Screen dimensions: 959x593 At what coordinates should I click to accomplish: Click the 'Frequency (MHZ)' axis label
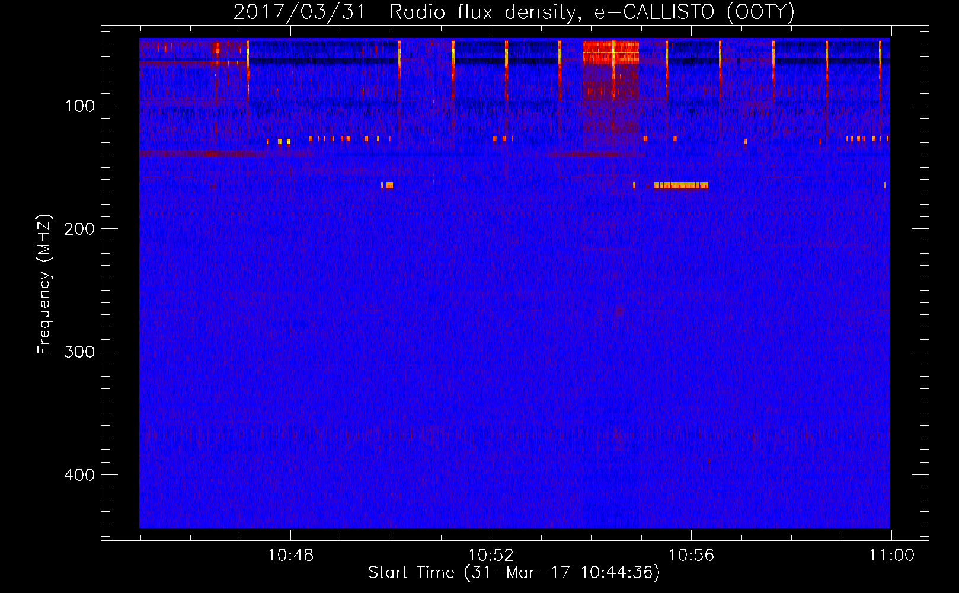[x=44, y=285]
